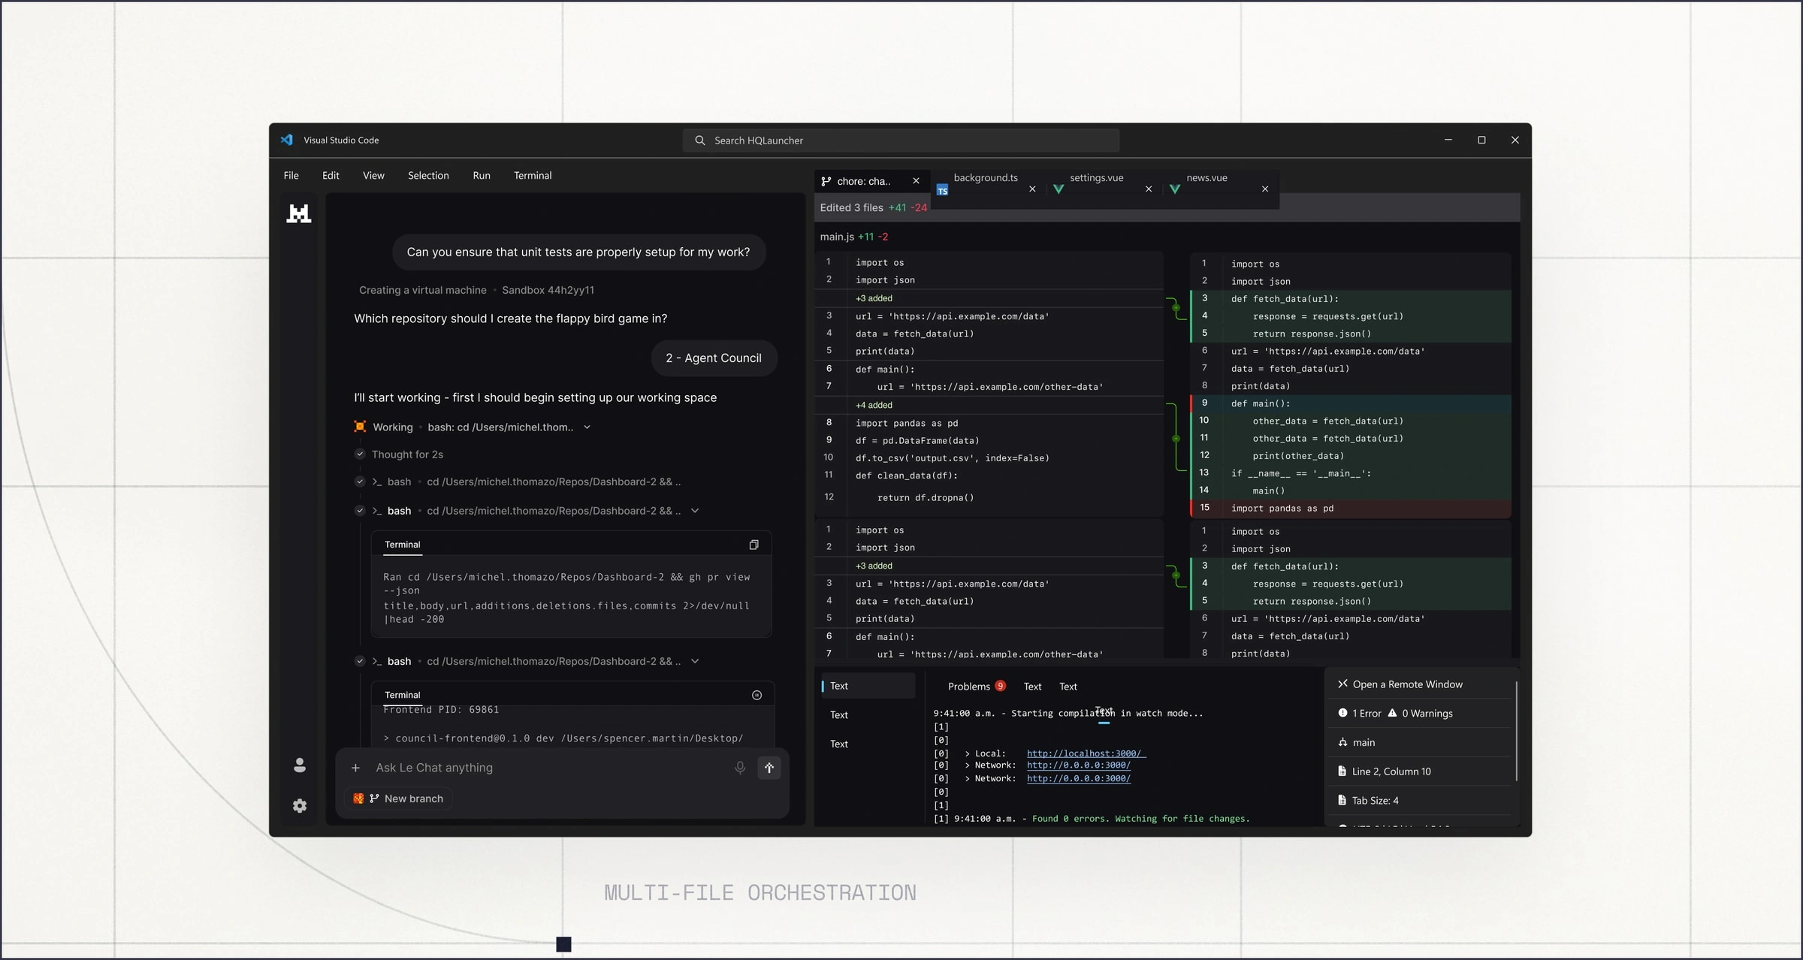Click the git icon beside 'main'
Image resolution: width=1803 pixels, height=960 pixels.
1342,742
